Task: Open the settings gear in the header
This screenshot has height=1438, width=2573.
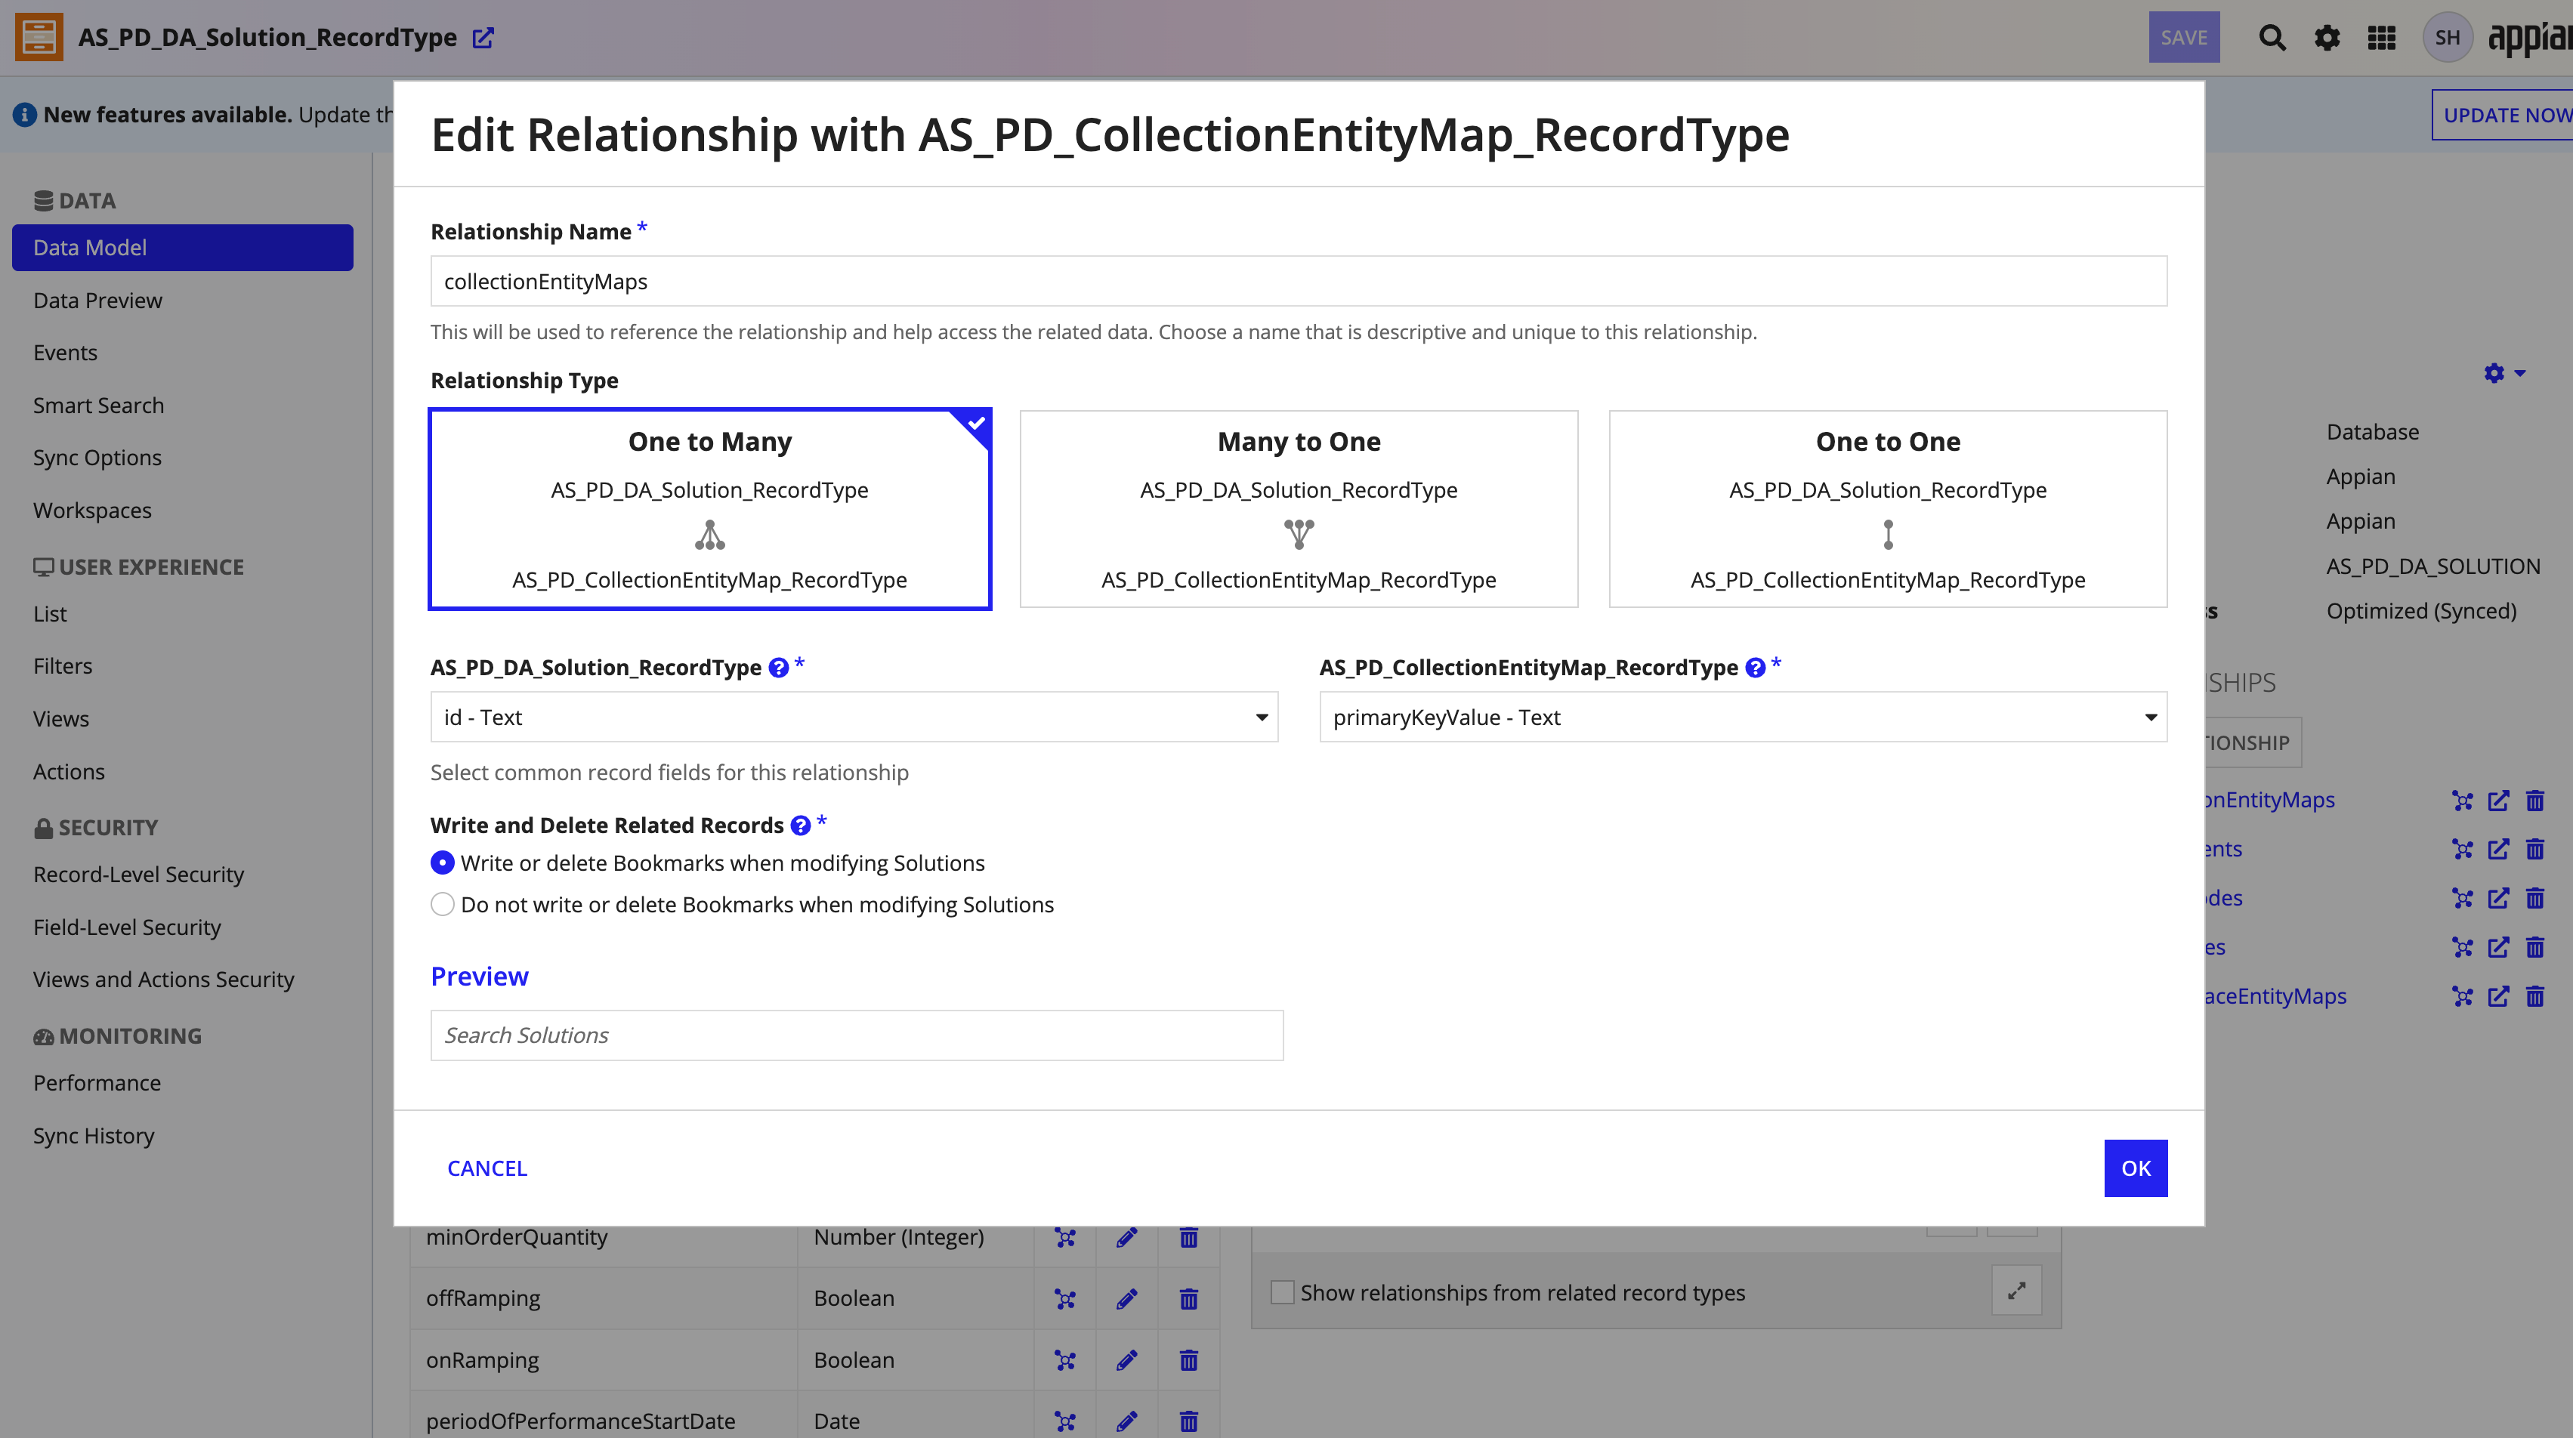Action: pos(2327,38)
